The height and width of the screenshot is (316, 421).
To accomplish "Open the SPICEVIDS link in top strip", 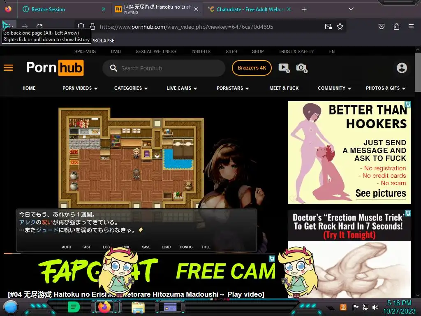I will [x=85, y=51].
